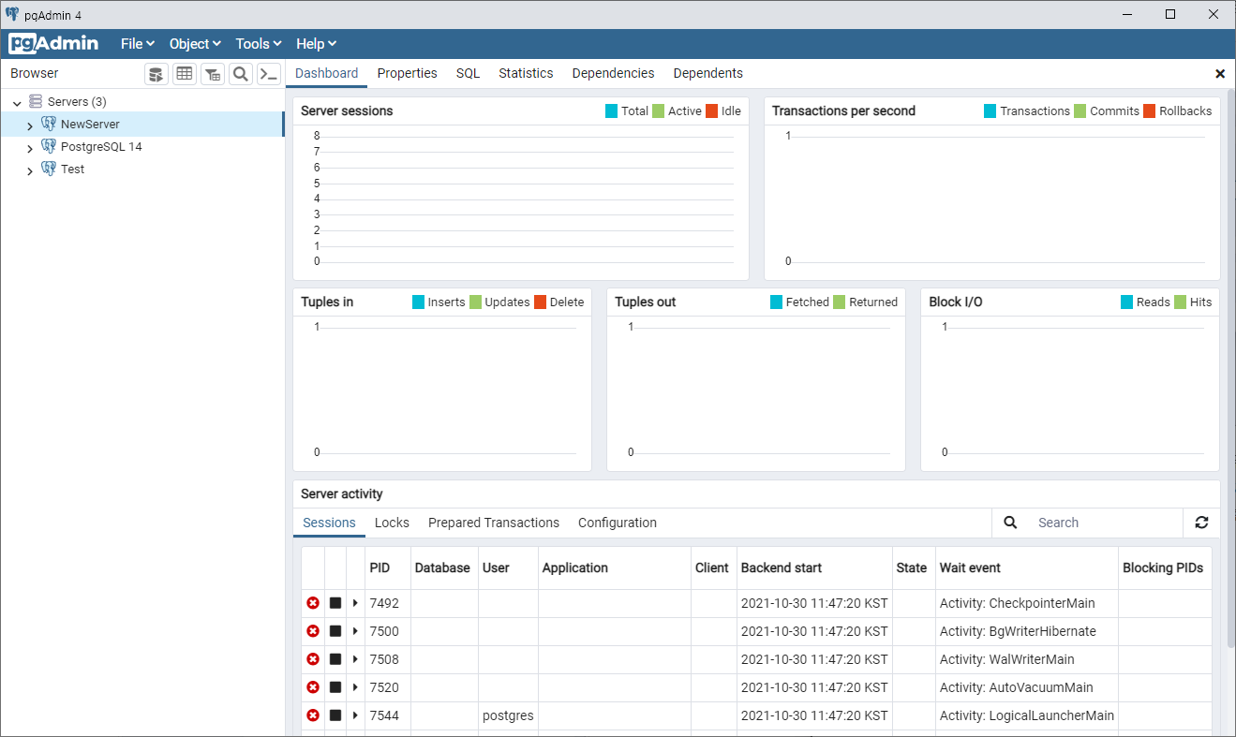
Task: Launch the PSQL Tool terminal icon
Action: pyautogui.click(x=269, y=74)
